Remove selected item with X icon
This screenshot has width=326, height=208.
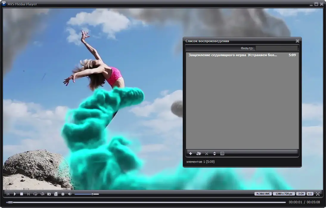[207, 153]
